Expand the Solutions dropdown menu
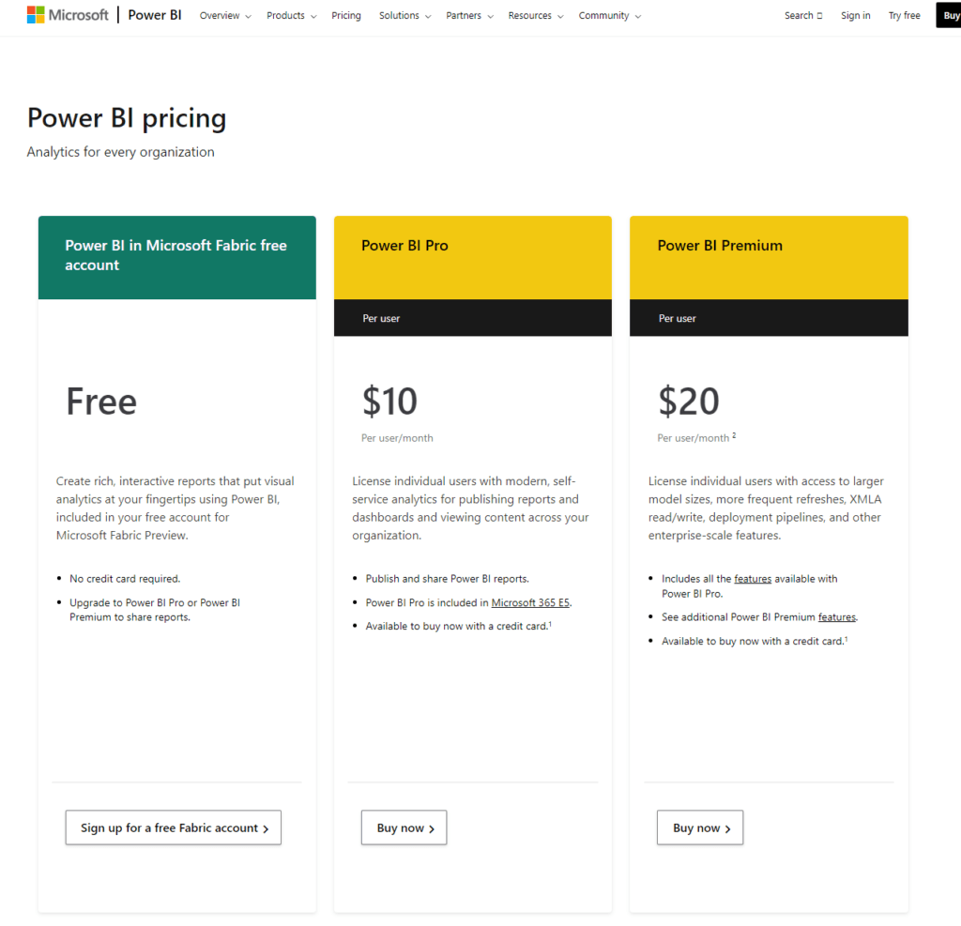The height and width of the screenshot is (926, 961). [x=404, y=16]
